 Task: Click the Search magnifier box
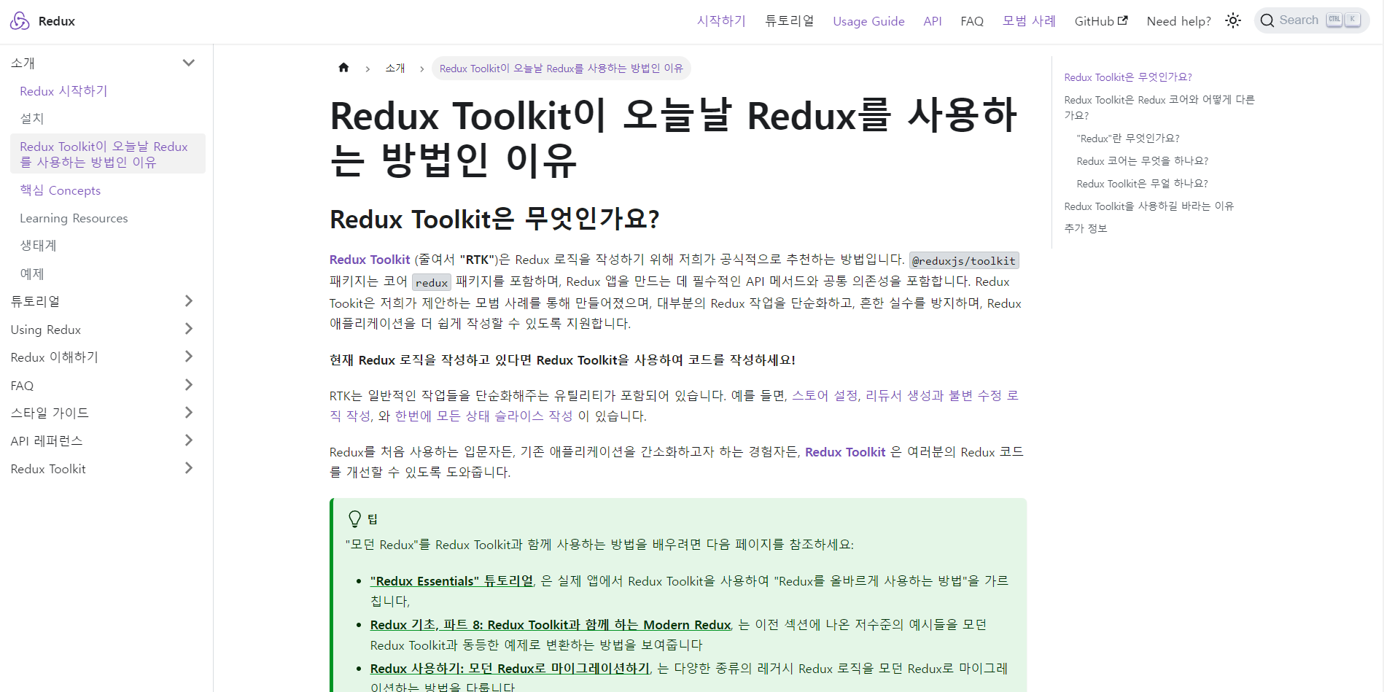(x=1311, y=20)
